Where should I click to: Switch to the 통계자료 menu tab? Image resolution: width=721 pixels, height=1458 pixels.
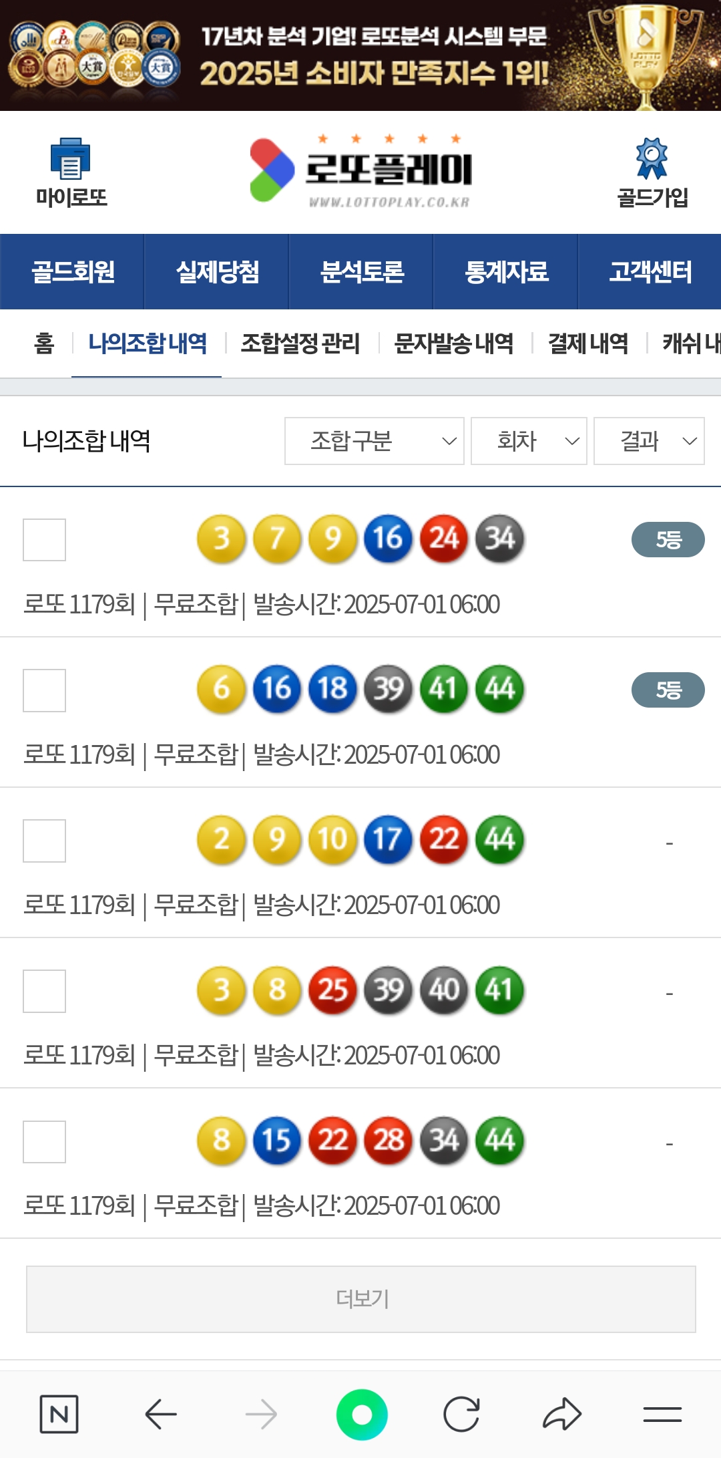coord(506,272)
